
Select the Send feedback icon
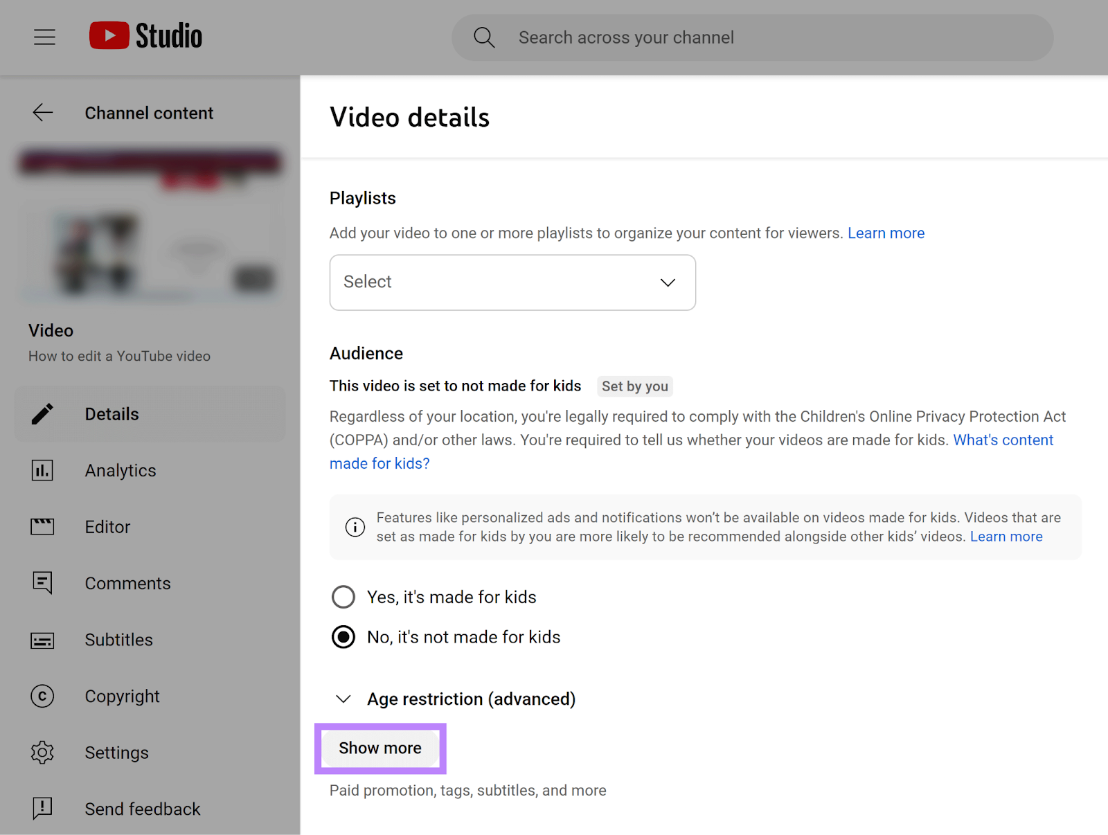click(x=42, y=808)
